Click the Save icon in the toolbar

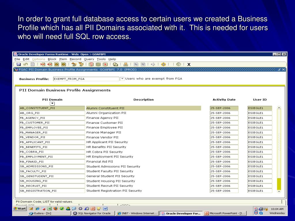pyautogui.click(x=19, y=64)
